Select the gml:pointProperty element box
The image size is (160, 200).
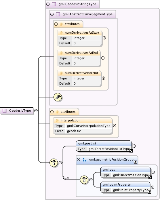[125, 187]
